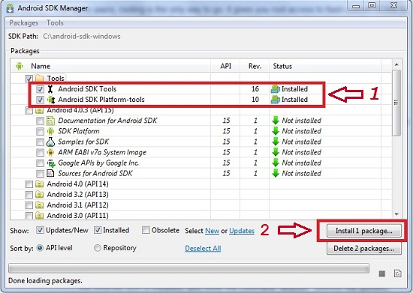The image size is (413, 293).
Task: Click the ARM EABI v7a System Image icon
Action: click(x=50, y=152)
